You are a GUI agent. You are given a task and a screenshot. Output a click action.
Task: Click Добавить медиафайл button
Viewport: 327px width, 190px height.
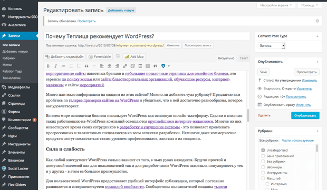pos(65,57)
